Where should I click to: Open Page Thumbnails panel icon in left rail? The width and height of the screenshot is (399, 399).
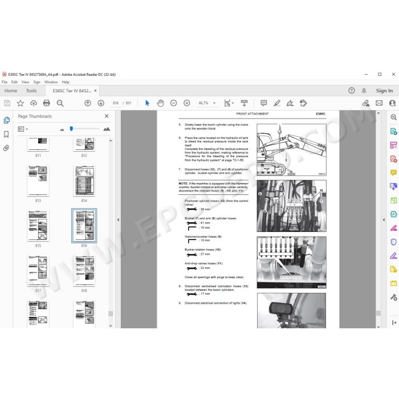pyautogui.click(x=7, y=120)
